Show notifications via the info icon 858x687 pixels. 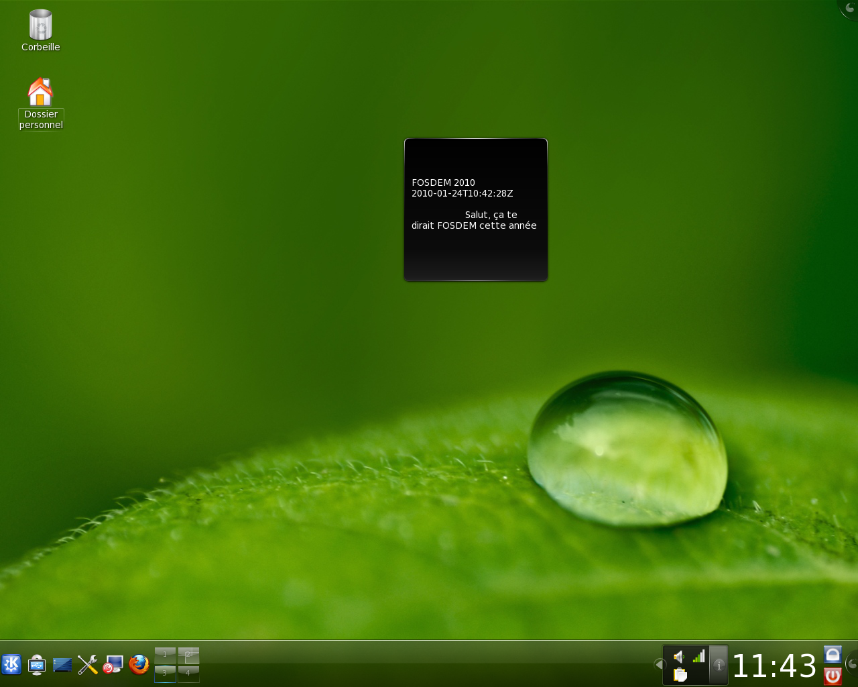tap(719, 665)
